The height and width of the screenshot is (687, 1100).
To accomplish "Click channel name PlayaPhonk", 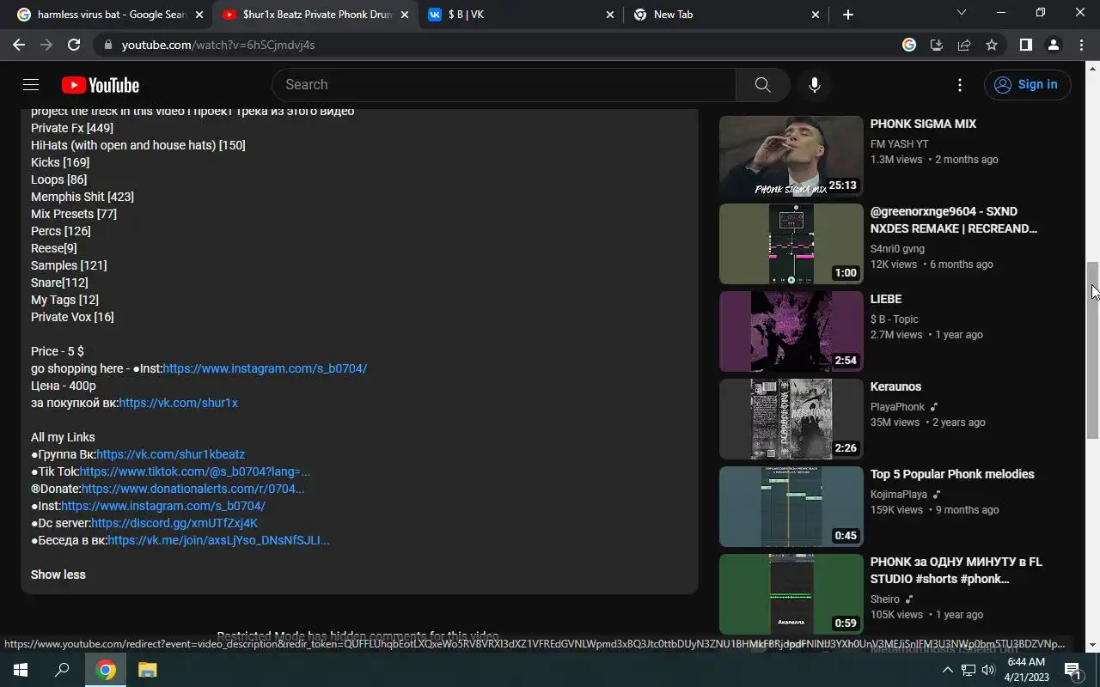I will pyautogui.click(x=897, y=407).
